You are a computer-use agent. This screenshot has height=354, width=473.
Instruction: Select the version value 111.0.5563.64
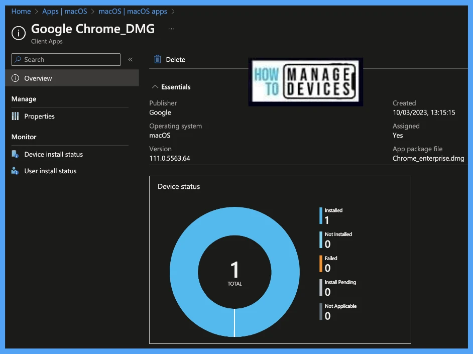[x=170, y=158]
